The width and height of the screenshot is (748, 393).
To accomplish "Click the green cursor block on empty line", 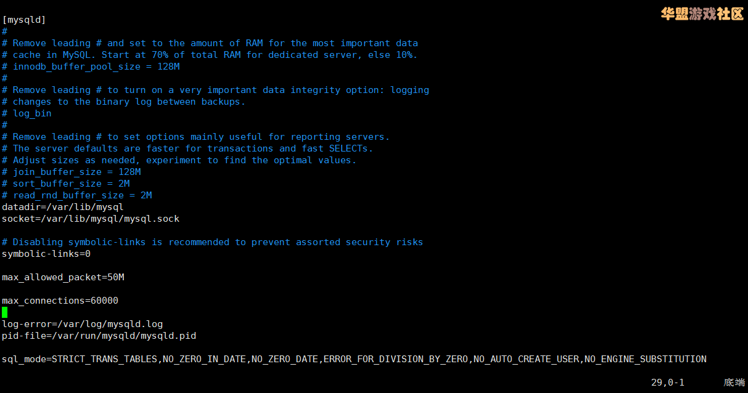I will 5,312.
